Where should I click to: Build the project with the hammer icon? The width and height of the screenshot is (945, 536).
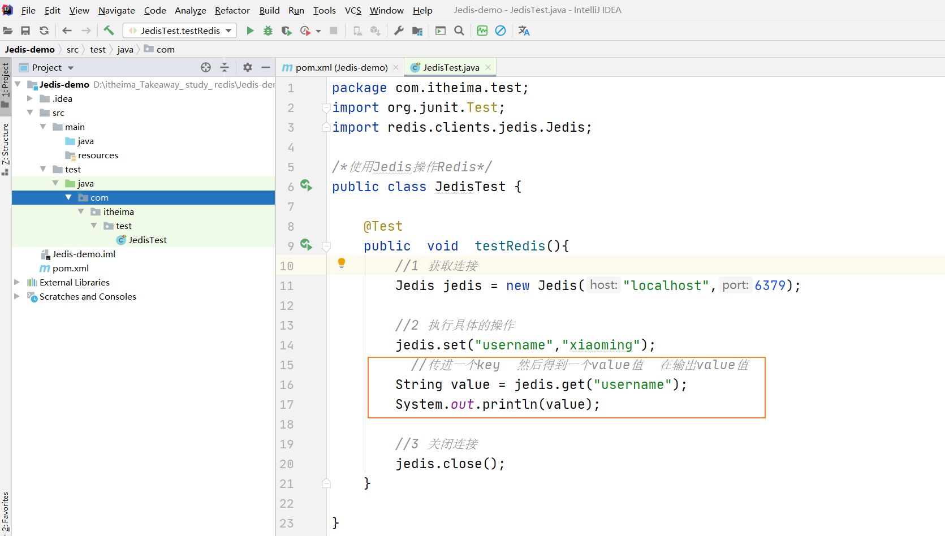click(109, 31)
